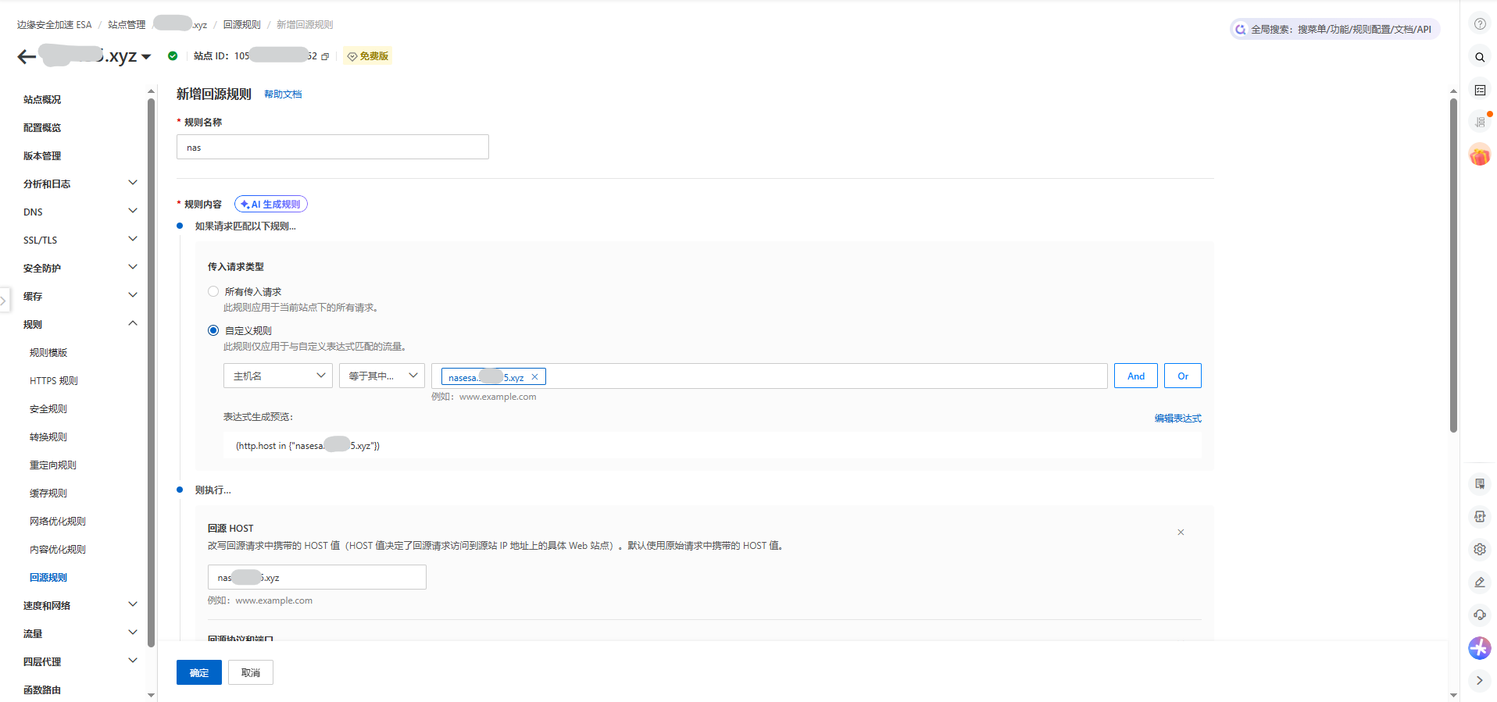This screenshot has height=702, width=1497.
Task: Focus the 全局搜索 global search box
Action: tap(1335, 29)
